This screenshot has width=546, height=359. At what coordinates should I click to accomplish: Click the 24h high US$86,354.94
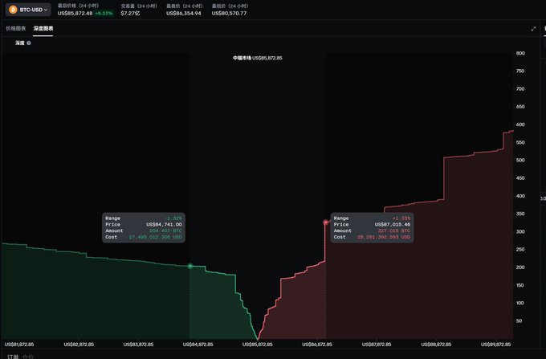click(184, 13)
